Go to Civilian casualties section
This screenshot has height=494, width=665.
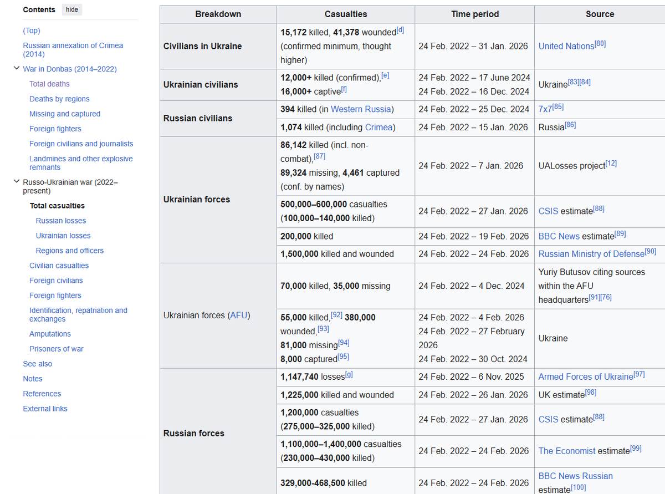59,266
